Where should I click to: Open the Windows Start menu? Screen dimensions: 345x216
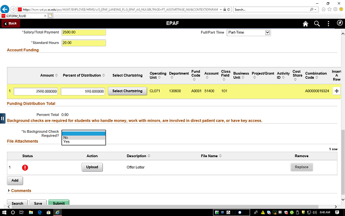coord(4,212)
